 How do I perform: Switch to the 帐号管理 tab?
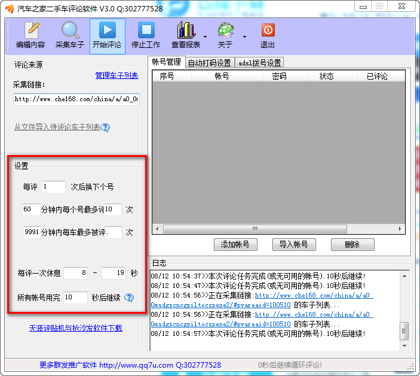[x=166, y=62]
